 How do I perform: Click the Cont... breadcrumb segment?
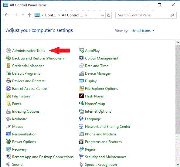(50, 15)
